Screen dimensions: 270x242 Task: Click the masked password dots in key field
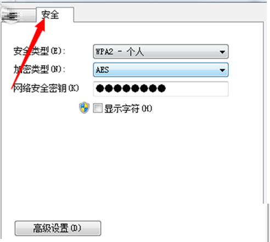point(131,89)
